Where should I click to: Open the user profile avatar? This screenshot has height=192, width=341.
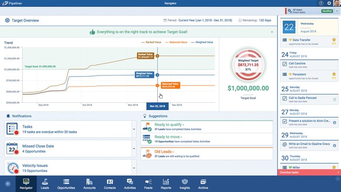pyautogui.click(x=337, y=3)
